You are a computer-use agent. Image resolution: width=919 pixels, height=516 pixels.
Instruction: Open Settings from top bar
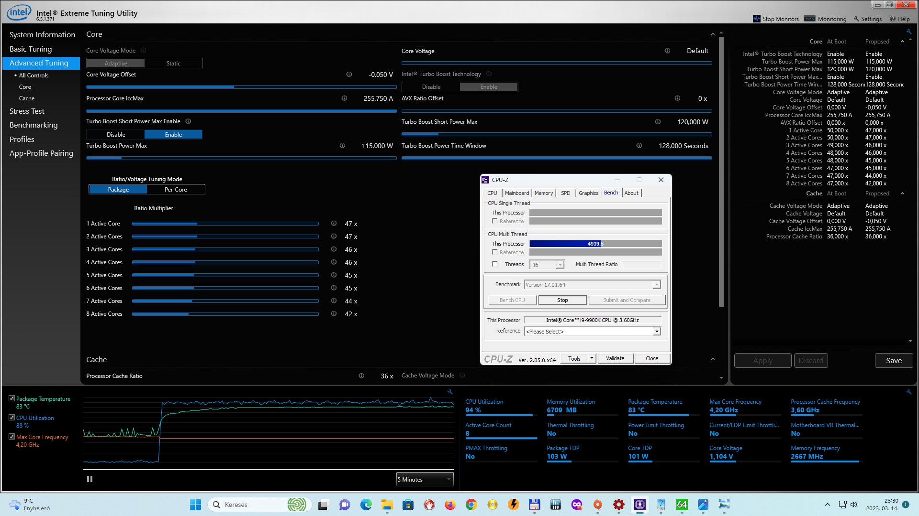pyautogui.click(x=867, y=19)
